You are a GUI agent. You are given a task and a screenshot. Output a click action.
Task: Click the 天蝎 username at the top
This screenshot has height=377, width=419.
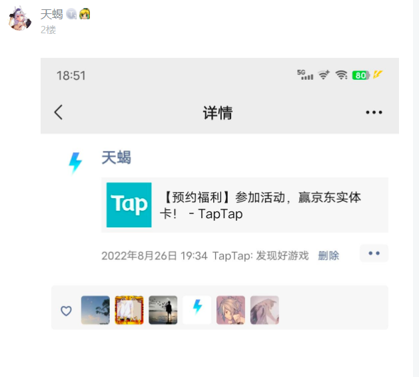point(51,14)
